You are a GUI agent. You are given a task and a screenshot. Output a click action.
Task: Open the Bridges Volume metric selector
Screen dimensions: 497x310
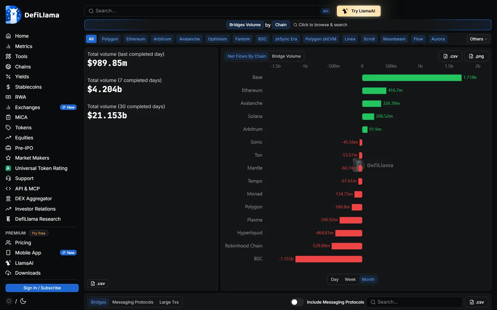(x=245, y=25)
